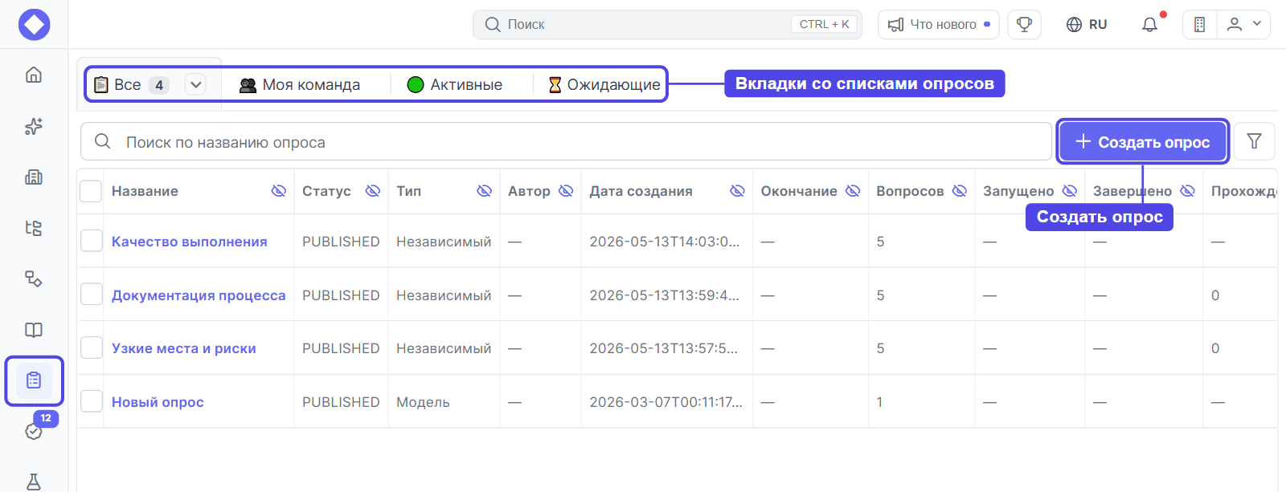Open the filter funnel icon
Image resolution: width=1286 pixels, height=492 pixels.
pos(1254,141)
